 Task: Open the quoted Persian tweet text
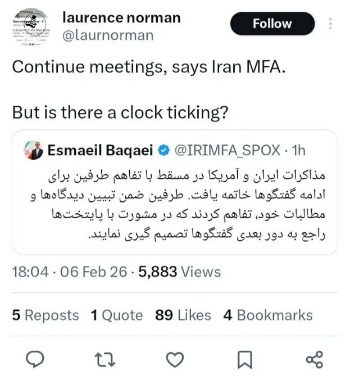(175, 205)
